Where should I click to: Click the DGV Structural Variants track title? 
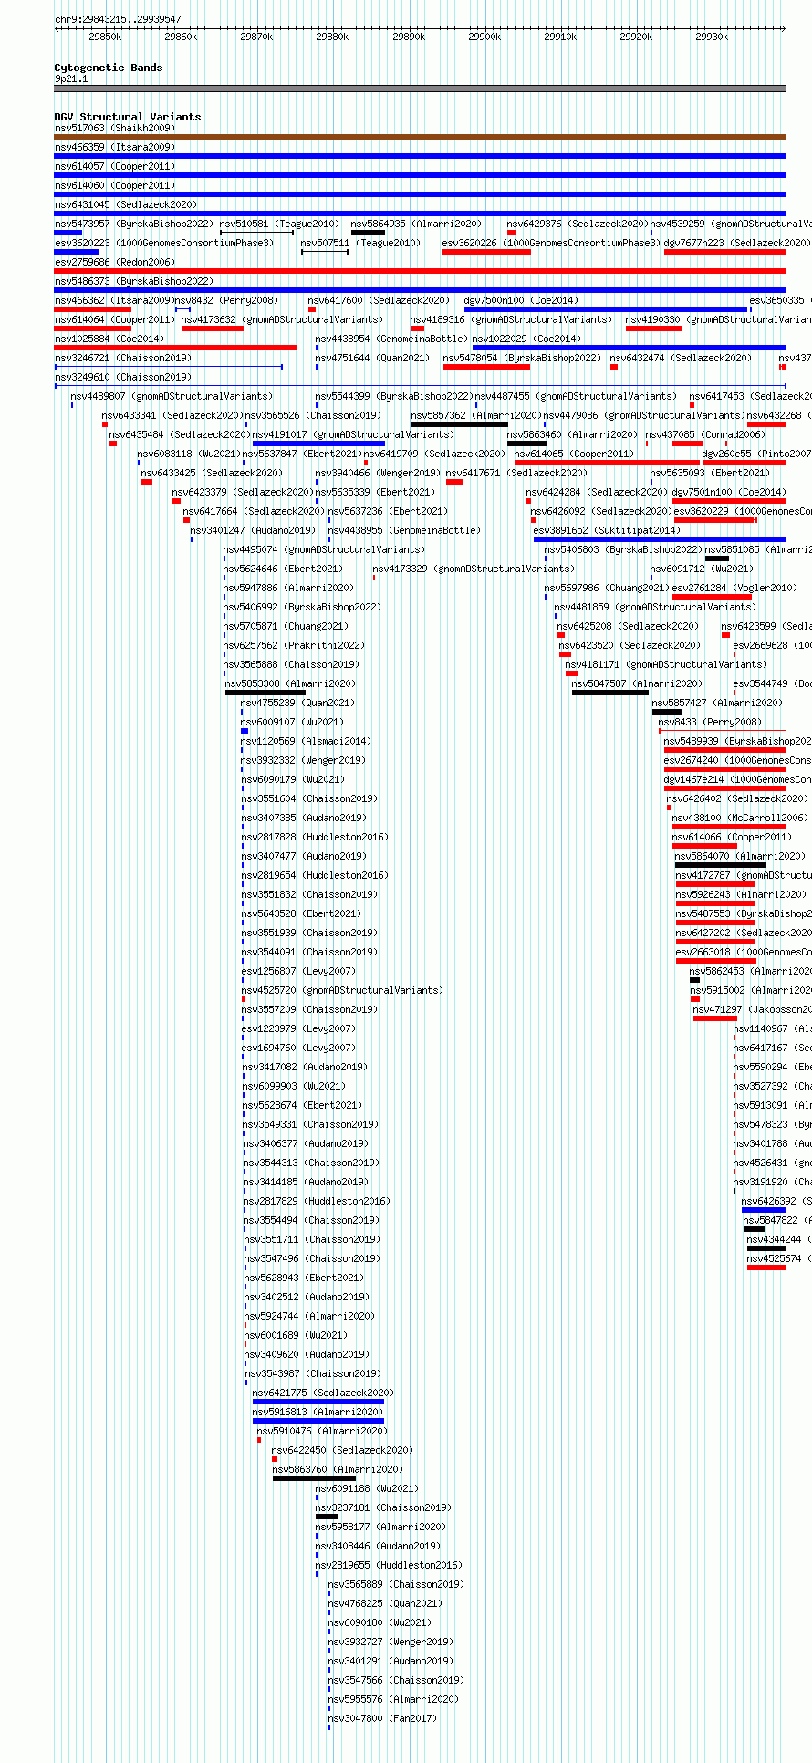(x=128, y=117)
